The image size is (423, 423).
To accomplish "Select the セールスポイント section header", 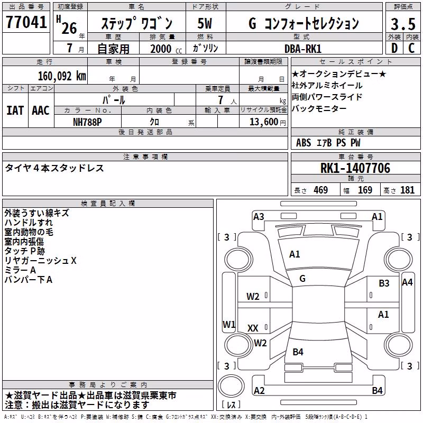I will click(x=355, y=62).
